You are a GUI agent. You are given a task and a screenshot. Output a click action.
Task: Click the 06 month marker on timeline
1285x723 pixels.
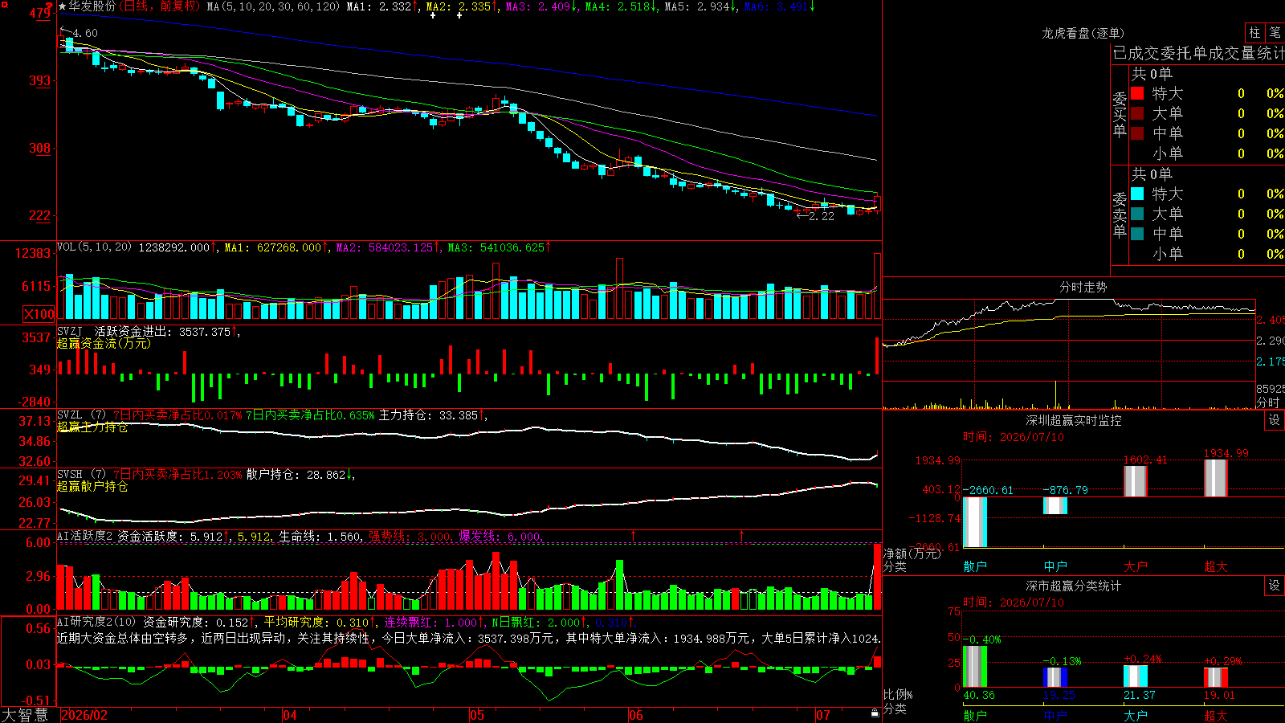click(x=636, y=715)
